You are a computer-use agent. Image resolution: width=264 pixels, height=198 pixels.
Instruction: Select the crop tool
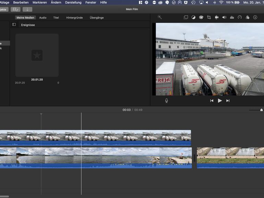click(209, 17)
